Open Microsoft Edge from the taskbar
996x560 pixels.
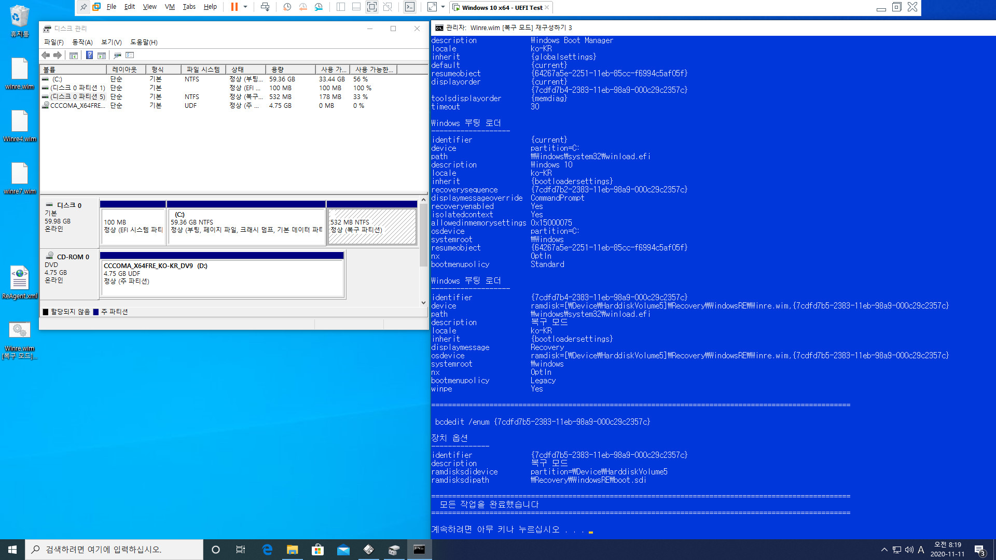267,550
